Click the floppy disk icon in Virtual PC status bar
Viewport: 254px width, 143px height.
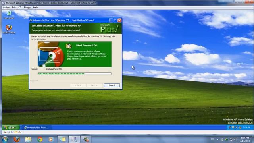coord(12,132)
